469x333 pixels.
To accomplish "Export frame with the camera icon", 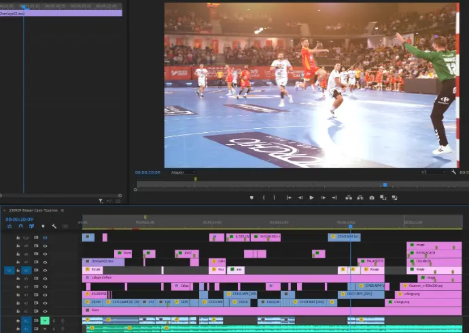I will click(x=372, y=197).
